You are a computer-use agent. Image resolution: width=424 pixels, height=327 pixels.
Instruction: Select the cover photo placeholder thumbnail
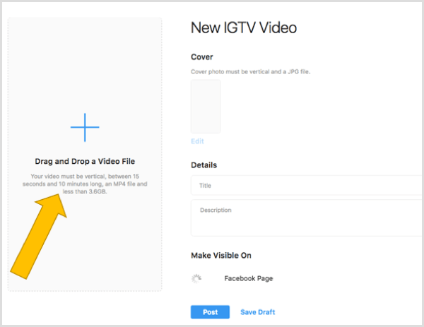pos(206,106)
